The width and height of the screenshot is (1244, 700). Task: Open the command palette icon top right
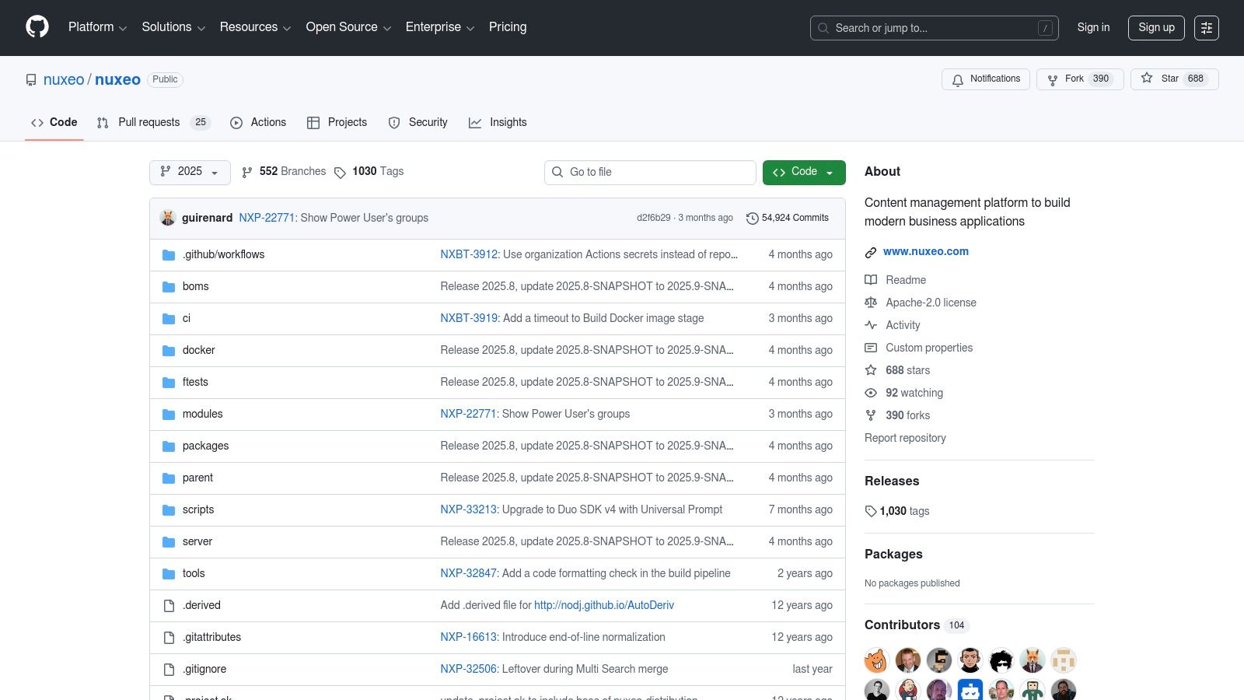(x=1207, y=27)
